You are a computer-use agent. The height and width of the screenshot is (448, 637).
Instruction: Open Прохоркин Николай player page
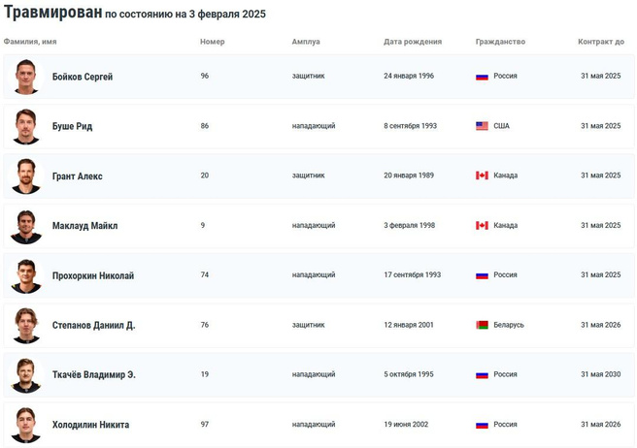coord(92,275)
